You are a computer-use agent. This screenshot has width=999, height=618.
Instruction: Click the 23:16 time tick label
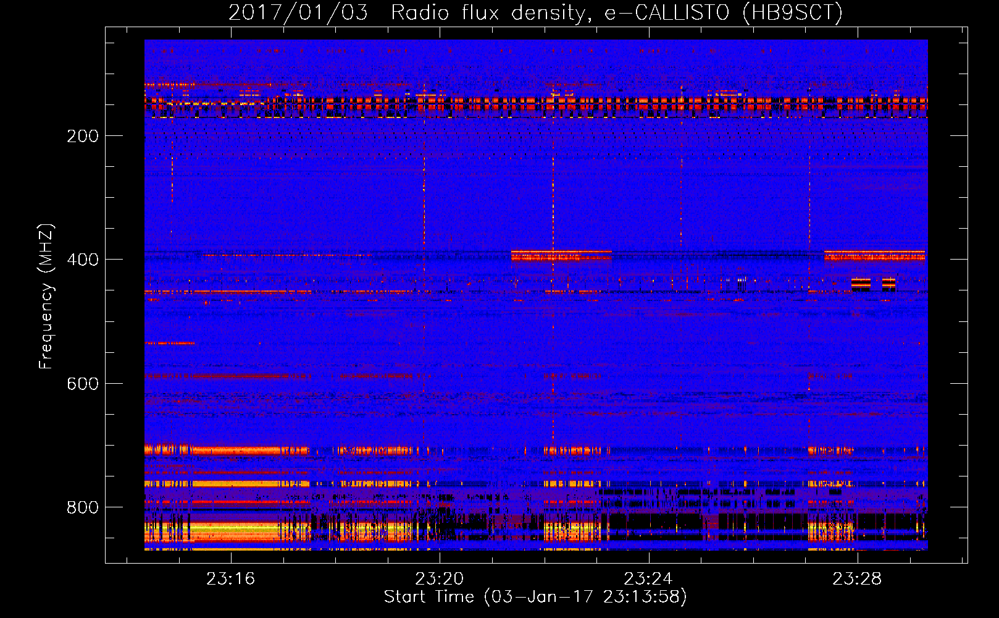point(231,578)
